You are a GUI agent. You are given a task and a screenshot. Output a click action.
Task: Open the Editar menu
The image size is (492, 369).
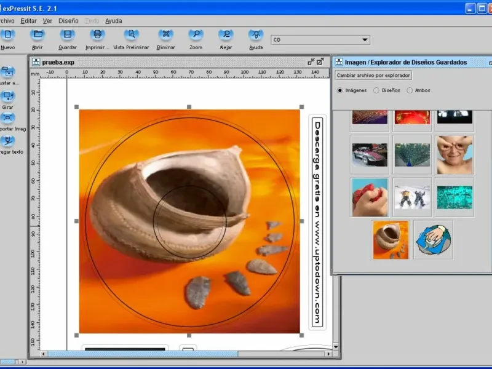click(29, 20)
